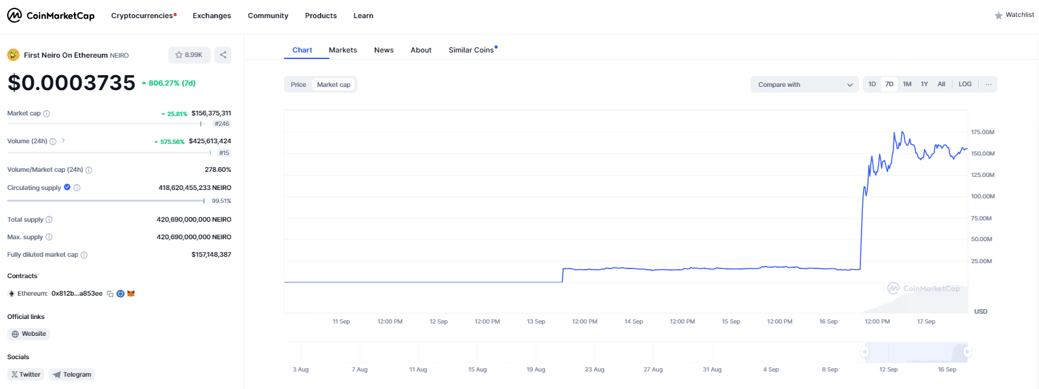Open chart more options ellipsis menu

(x=988, y=84)
